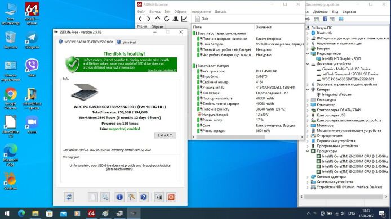Open the SSDLife tools settings icon

point(131,197)
